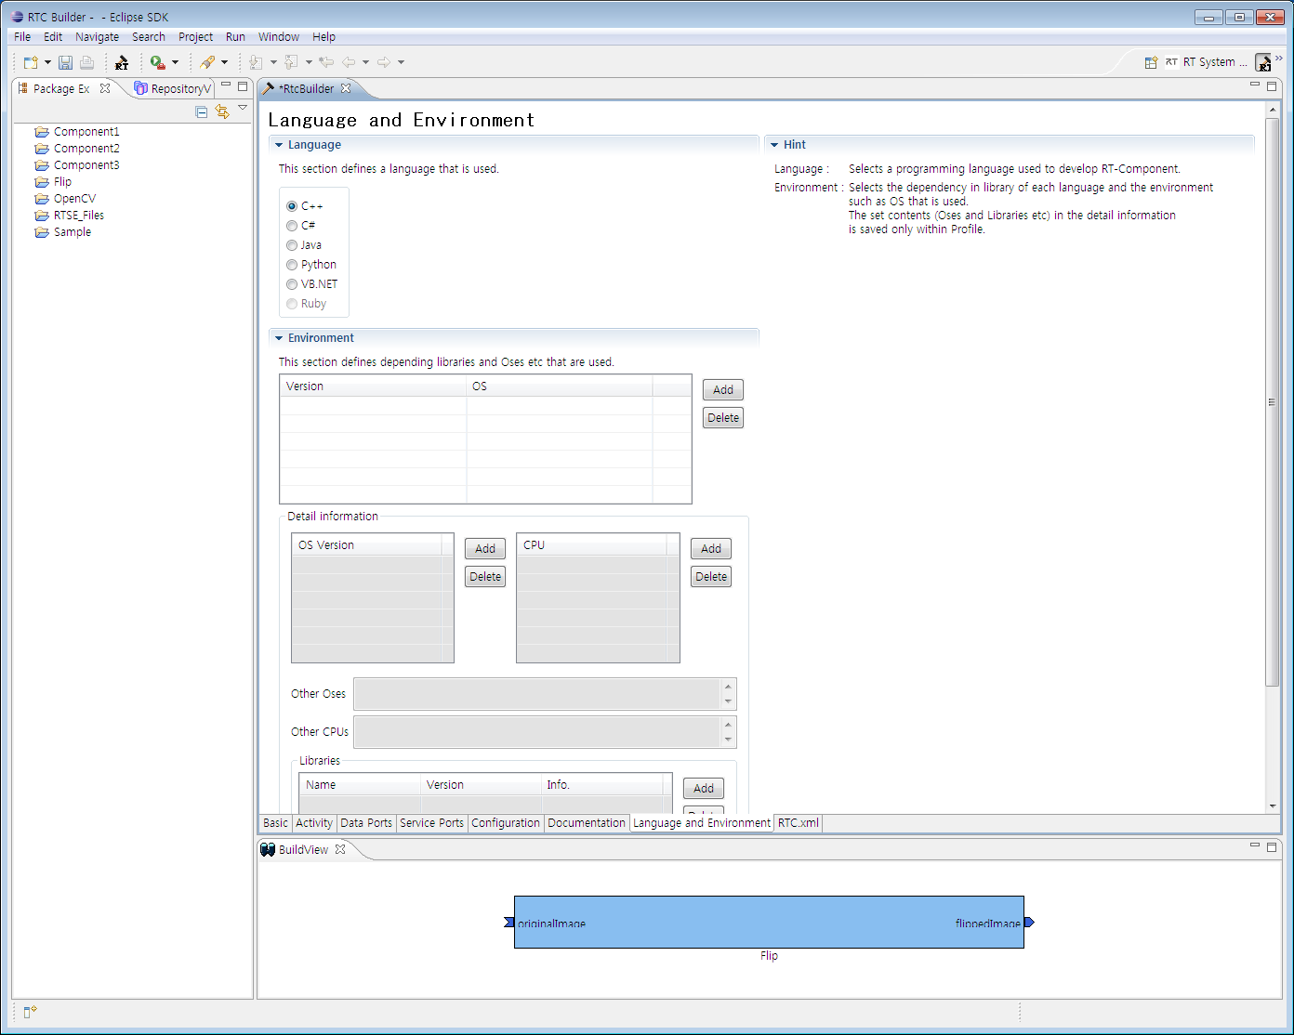
Task: Select the Python language radio button
Action: (292, 265)
